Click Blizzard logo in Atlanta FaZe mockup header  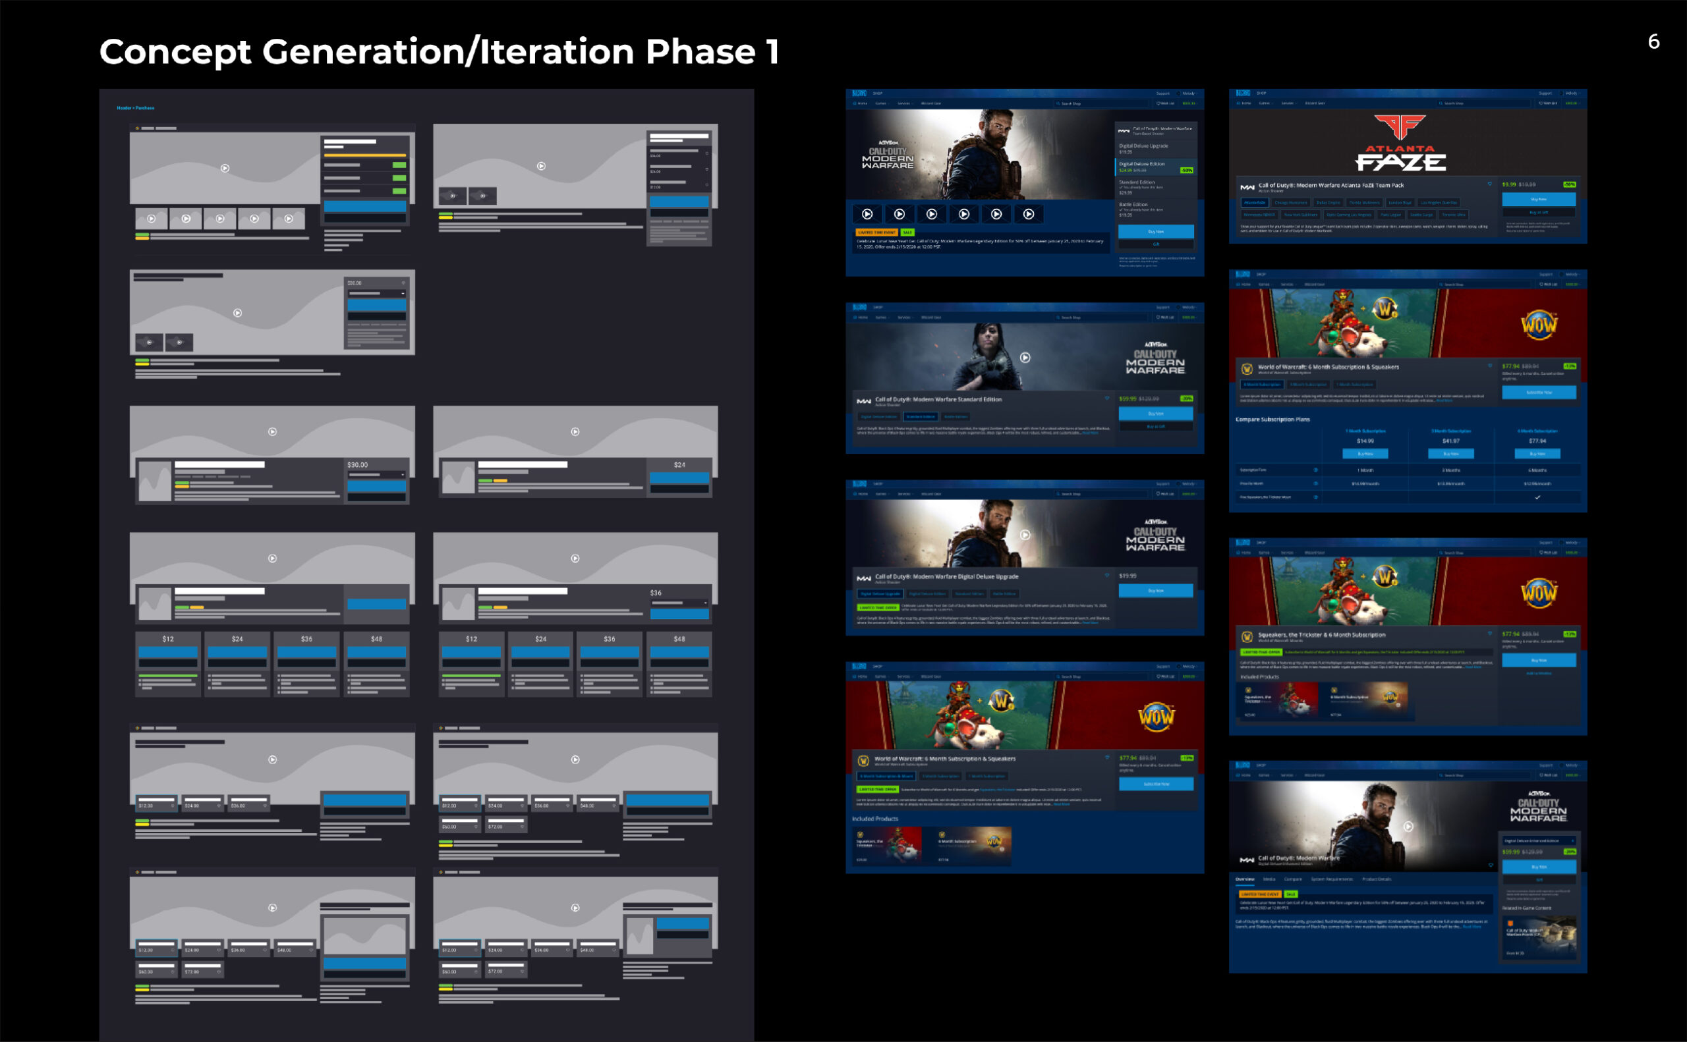pos(1244,94)
